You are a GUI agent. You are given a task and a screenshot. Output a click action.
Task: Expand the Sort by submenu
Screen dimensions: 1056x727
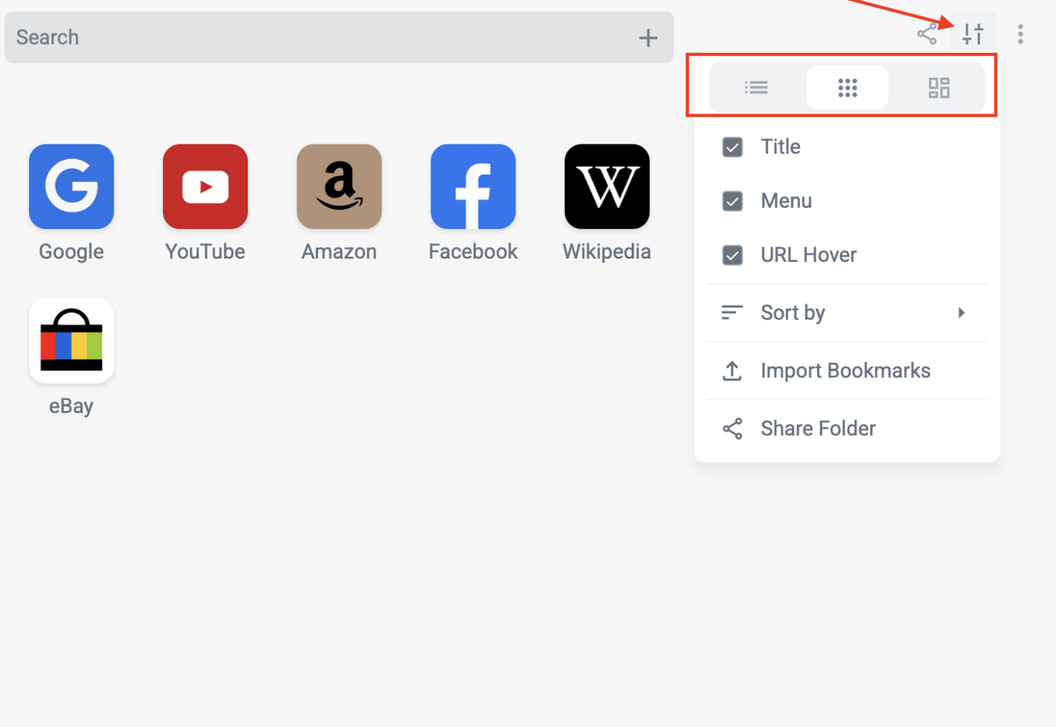(x=847, y=313)
